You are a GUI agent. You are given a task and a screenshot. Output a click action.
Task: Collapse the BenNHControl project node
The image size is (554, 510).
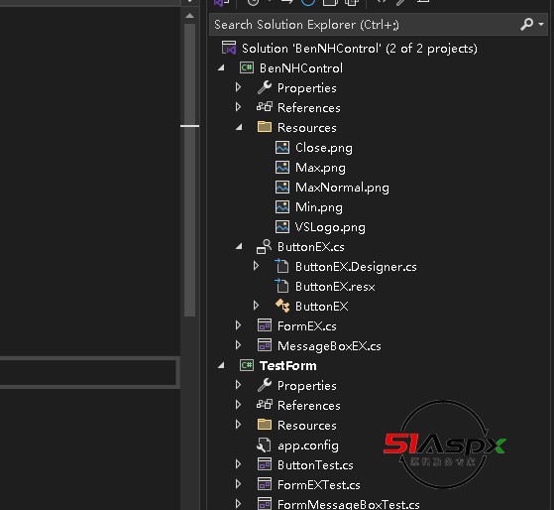coord(222,67)
